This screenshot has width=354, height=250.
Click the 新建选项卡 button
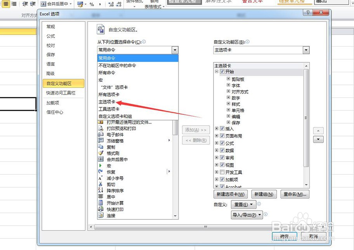(230, 194)
